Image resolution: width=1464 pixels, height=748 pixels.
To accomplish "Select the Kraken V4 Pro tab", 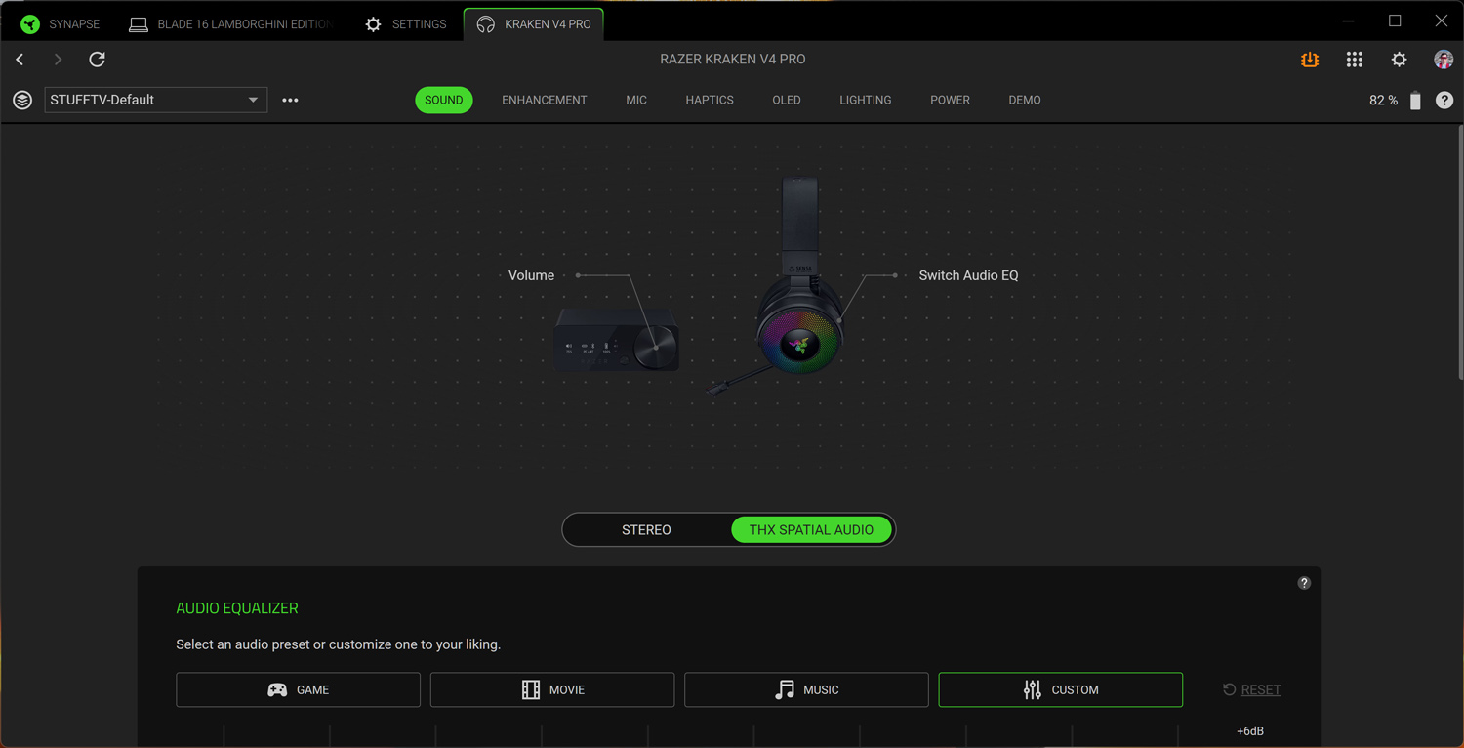I will coord(534,24).
